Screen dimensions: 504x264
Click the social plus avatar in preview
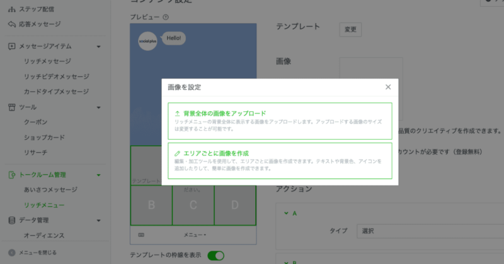tap(147, 41)
